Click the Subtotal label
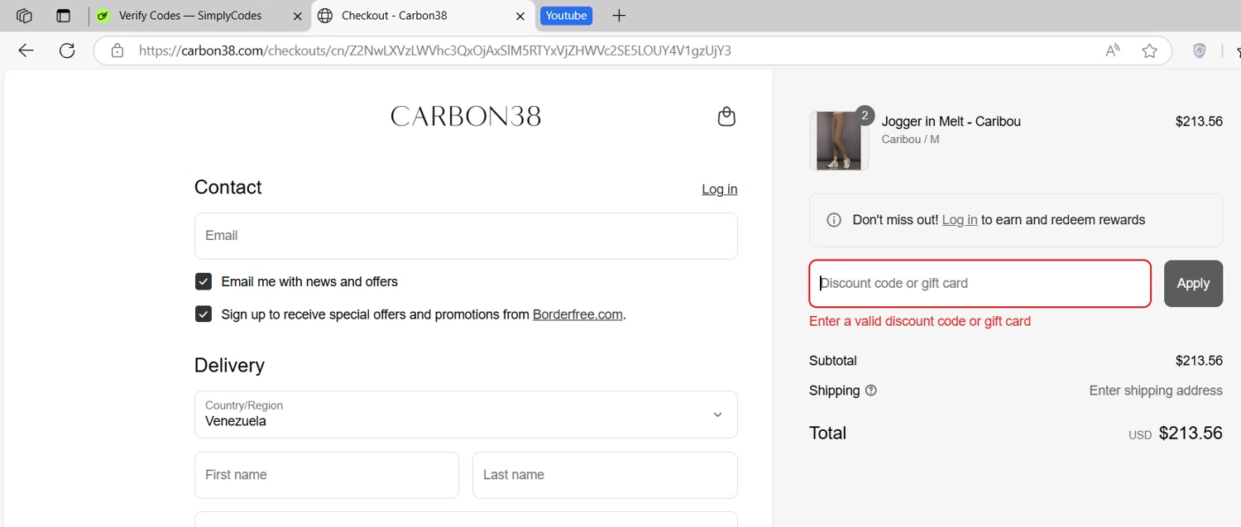 (833, 361)
